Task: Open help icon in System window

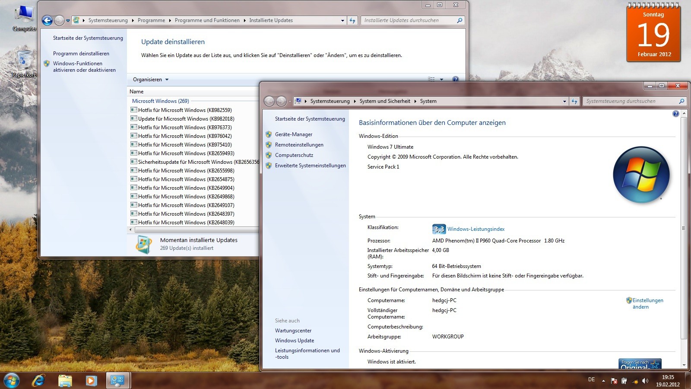Action: 676,114
